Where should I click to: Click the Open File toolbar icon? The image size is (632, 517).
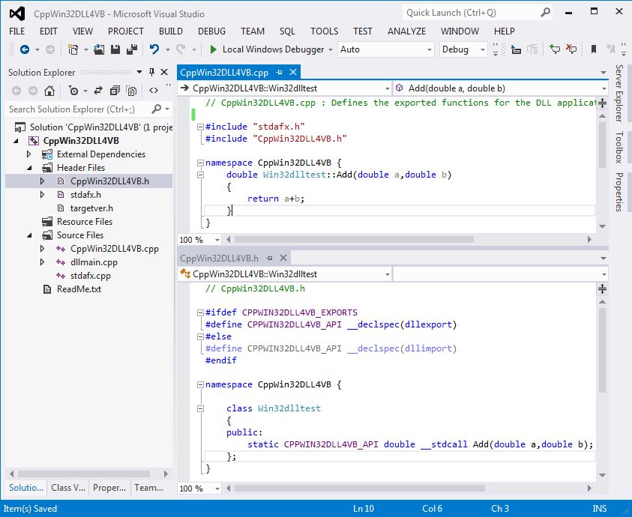click(x=99, y=49)
